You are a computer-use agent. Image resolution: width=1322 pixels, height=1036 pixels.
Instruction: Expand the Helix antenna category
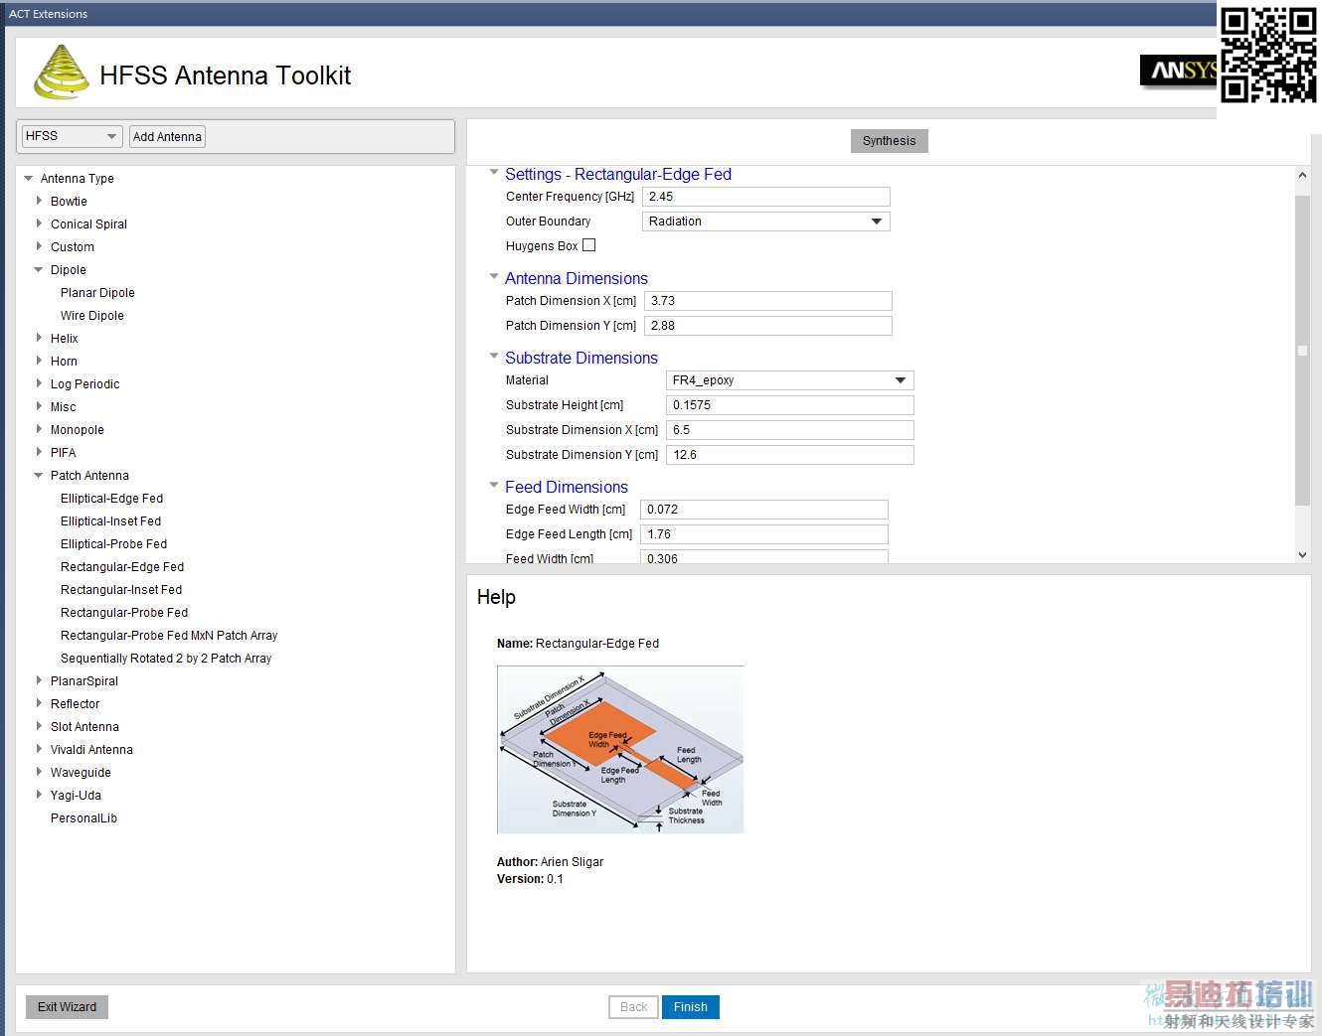coord(39,338)
